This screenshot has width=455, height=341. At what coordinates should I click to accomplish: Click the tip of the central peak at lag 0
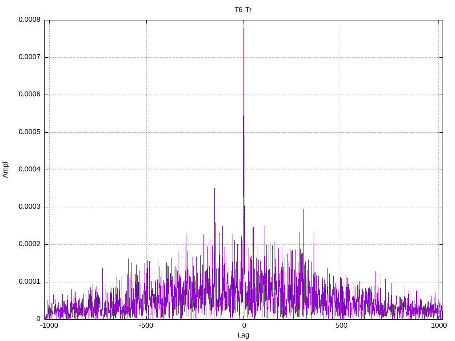244,28
